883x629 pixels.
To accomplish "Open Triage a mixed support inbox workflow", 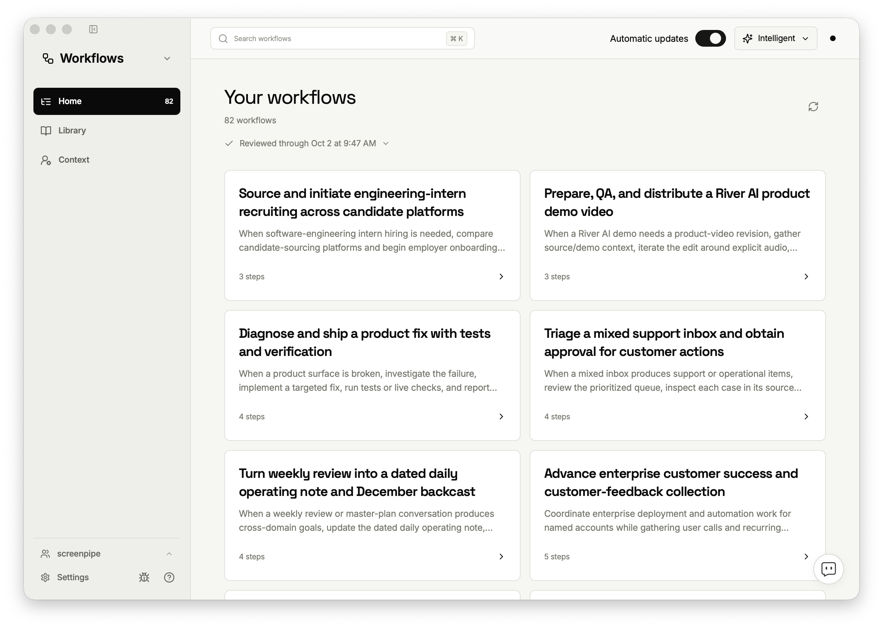I will [x=677, y=375].
